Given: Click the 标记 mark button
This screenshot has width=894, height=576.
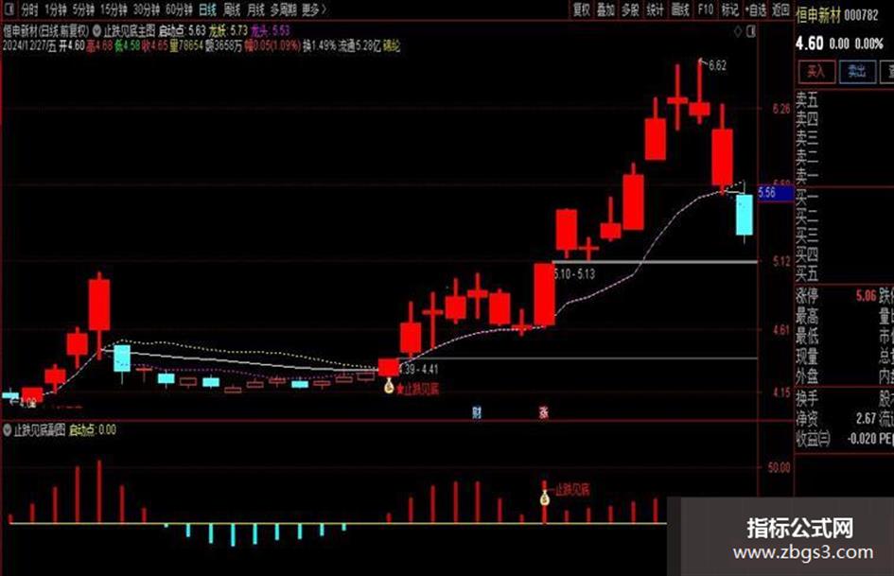Looking at the screenshot, I should pyautogui.click(x=729, y=9).
